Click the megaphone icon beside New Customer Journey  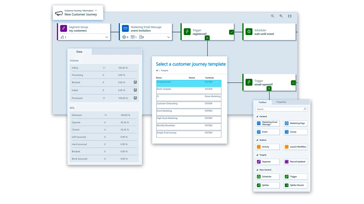click(x=59, y=13)
